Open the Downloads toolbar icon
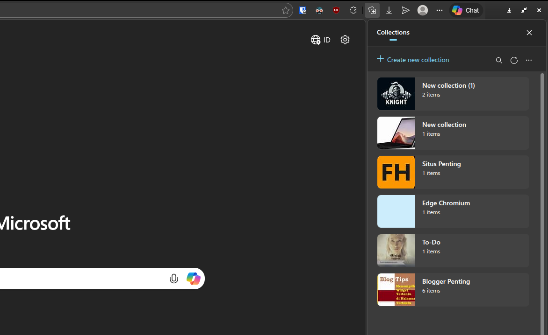Viewport: 548px width, 335px height. (x=389, y=10)
